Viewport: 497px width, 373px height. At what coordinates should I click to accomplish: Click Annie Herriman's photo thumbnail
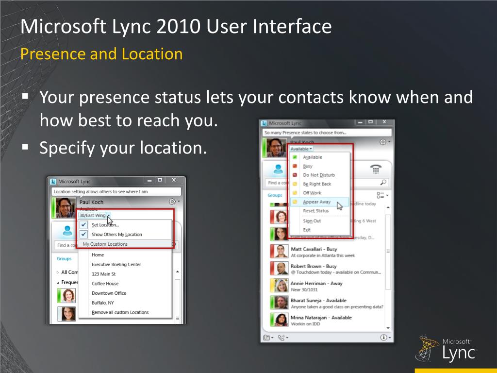281,286
